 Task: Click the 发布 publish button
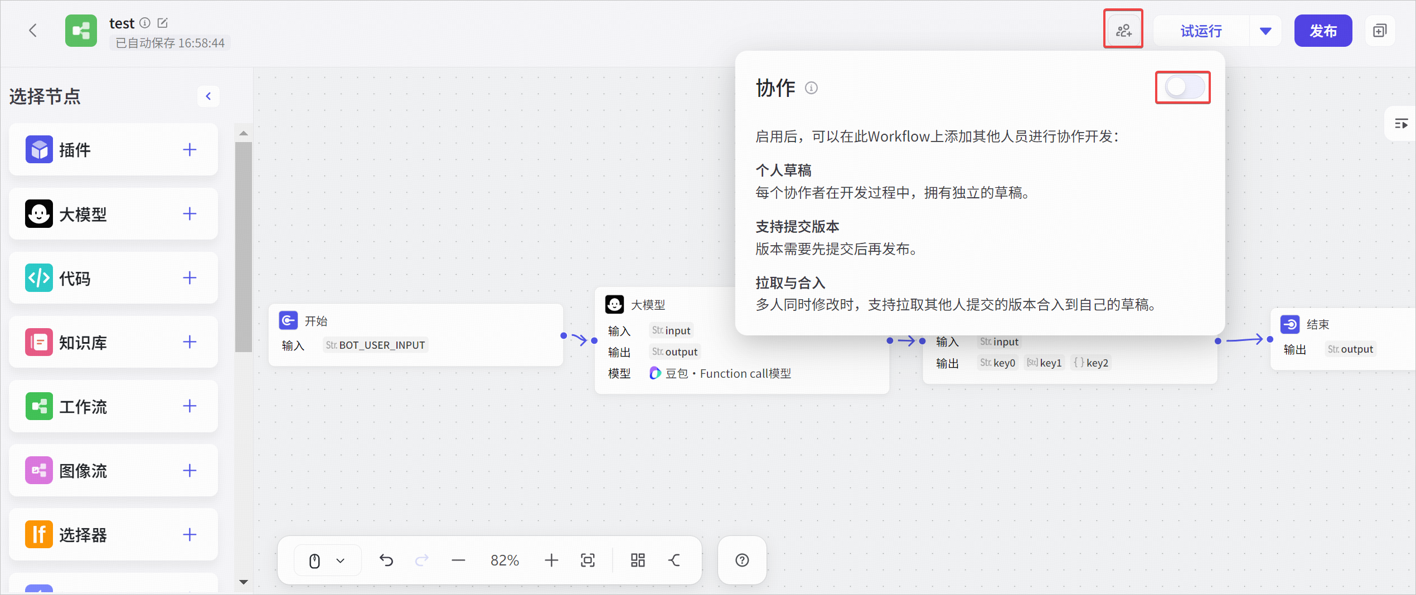click(1323, 31)
